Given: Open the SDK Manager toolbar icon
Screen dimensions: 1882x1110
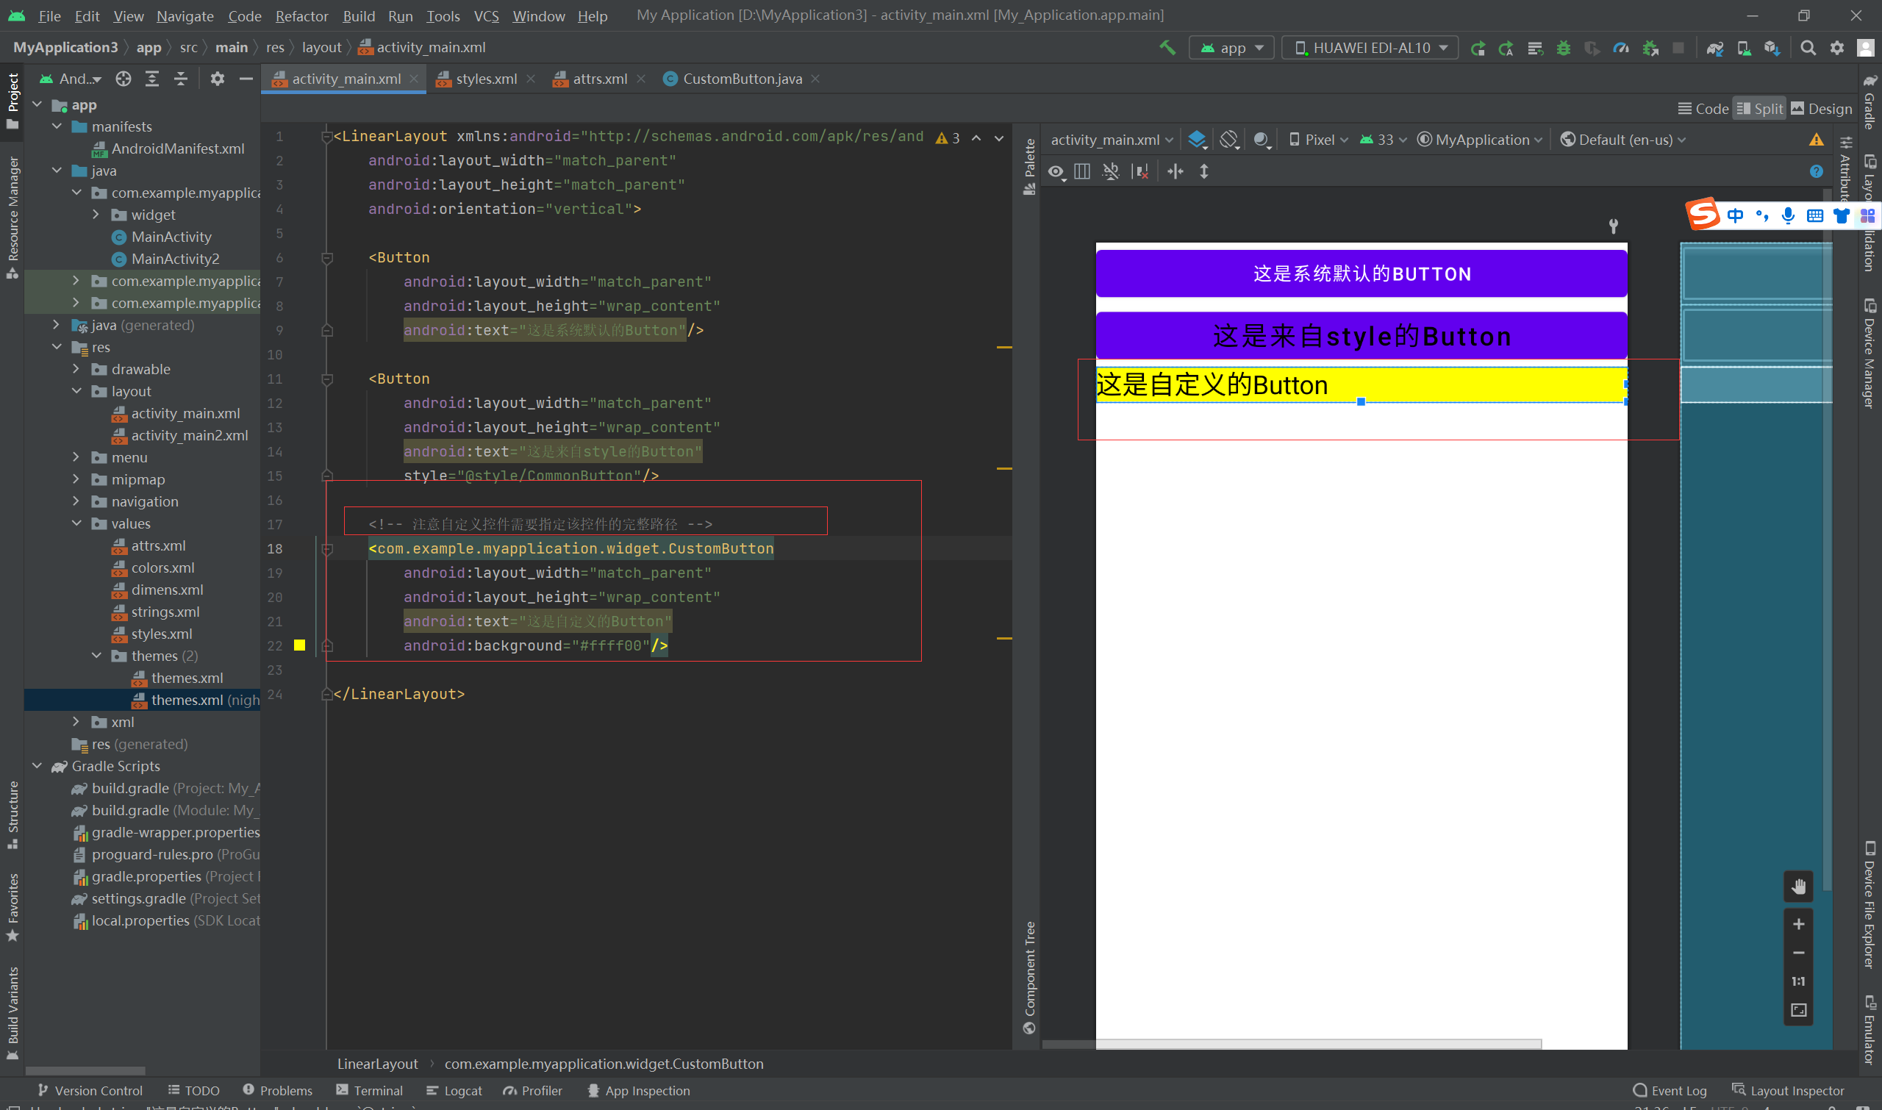Looking at the screenshot, I should click(x=1772, y=48).
